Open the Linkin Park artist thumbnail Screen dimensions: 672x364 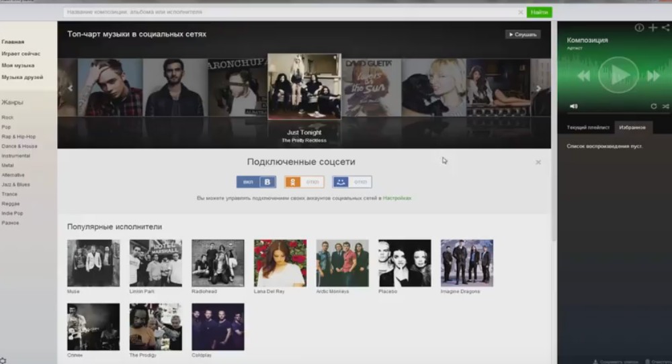point(156,263)
